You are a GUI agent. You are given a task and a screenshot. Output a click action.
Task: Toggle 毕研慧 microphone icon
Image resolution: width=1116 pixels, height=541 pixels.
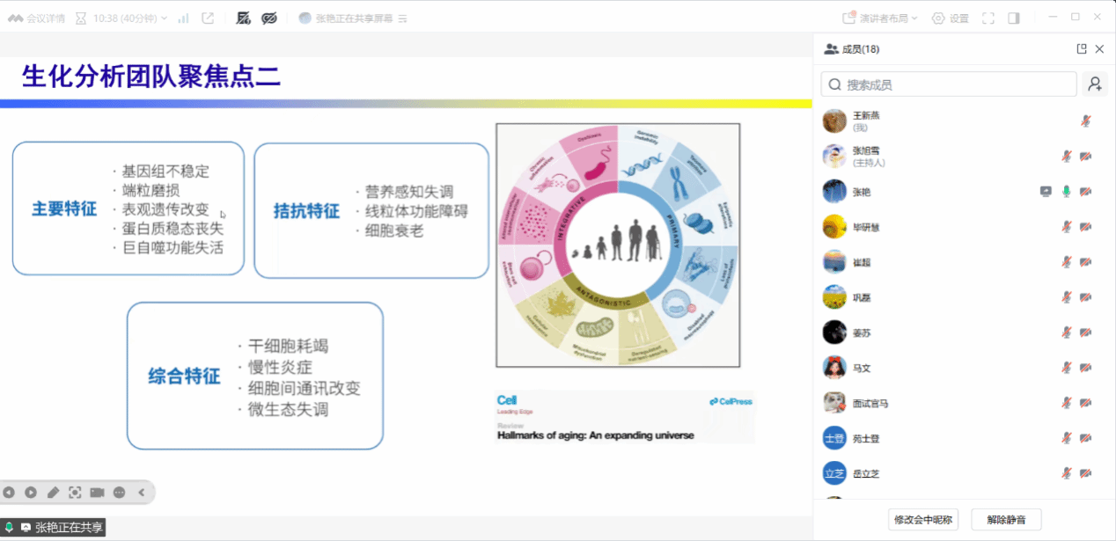[1067, 227]
